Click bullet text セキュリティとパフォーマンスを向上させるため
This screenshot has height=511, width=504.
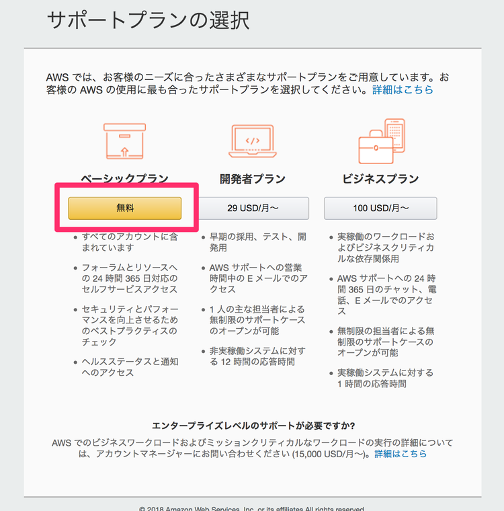pyautogui.click(x=130, y=325)
